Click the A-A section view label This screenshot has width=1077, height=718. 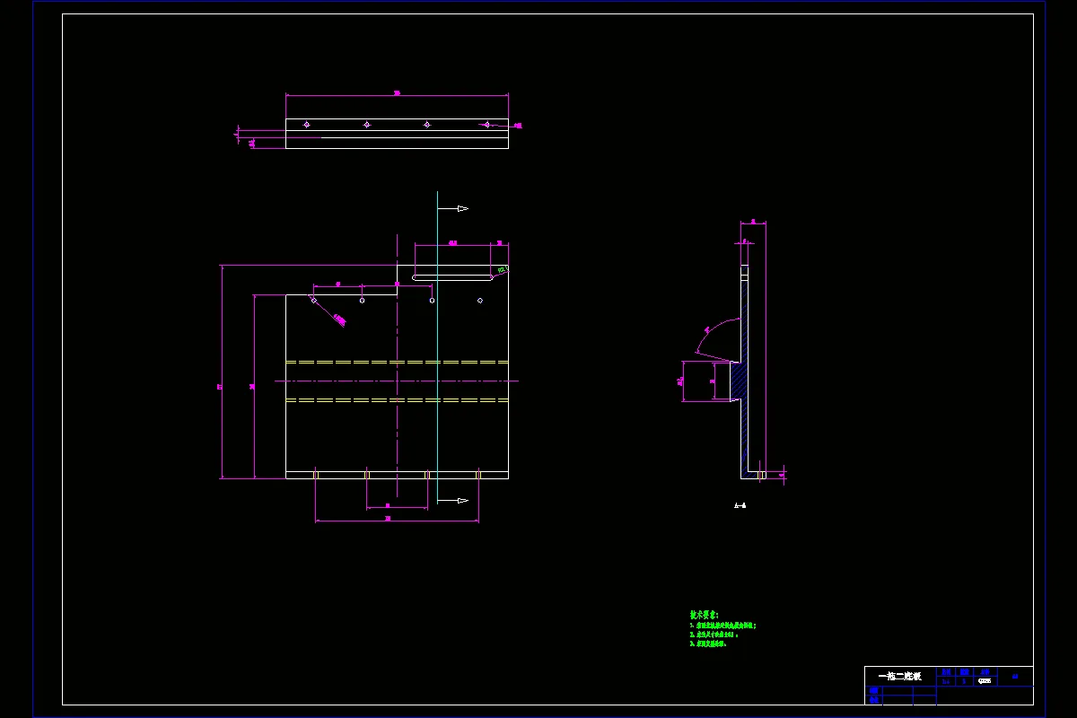coord(740,506)
